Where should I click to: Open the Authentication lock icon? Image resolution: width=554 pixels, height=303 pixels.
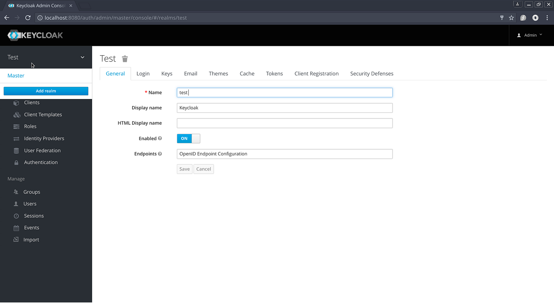click(16, 162)
